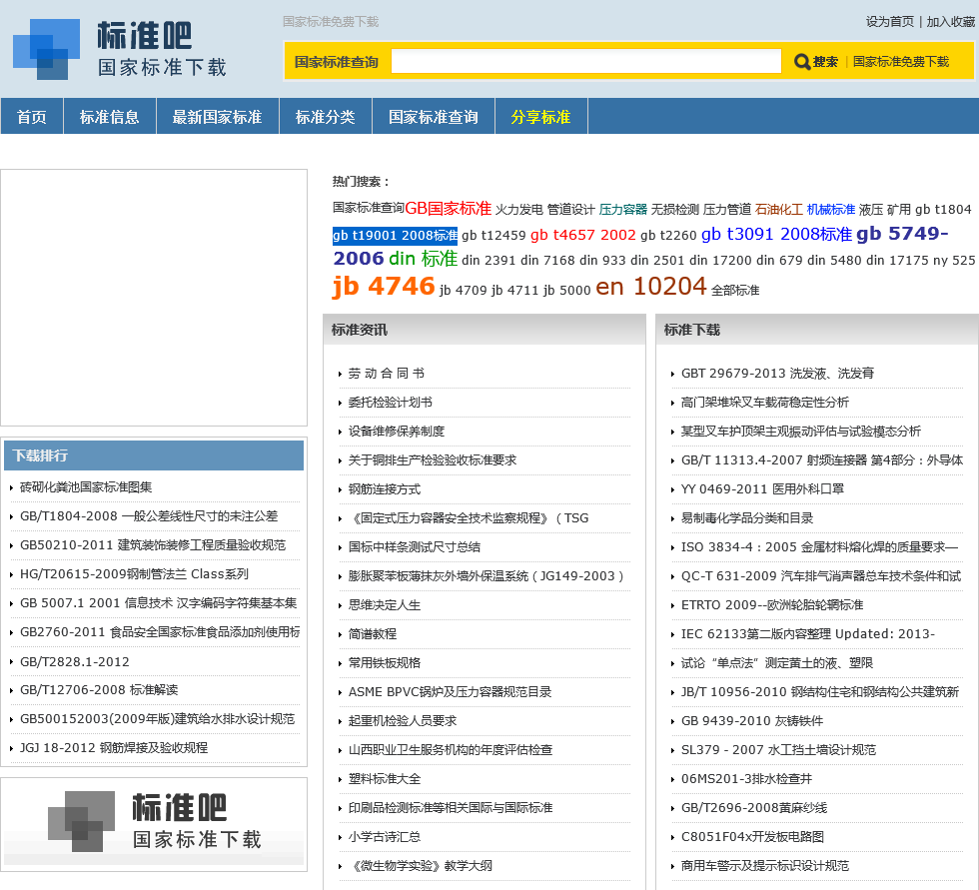Screen dimensions: 979x890
Task: Click the large jb 4746 hot search tag
Action: coord(384,287)
